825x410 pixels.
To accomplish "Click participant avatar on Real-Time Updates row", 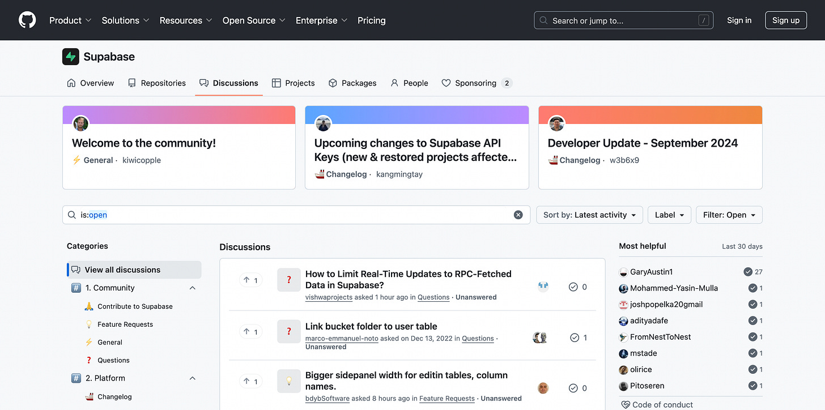I will click(x=543, y=287).
